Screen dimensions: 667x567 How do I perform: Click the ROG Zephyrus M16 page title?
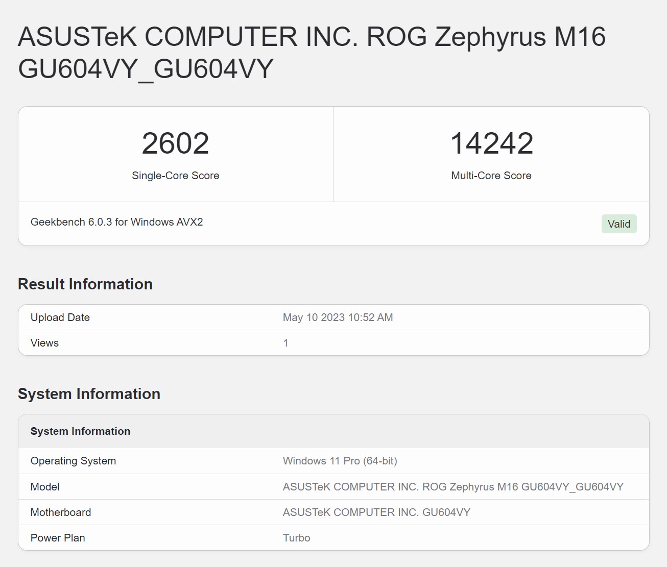click(312, 53)
